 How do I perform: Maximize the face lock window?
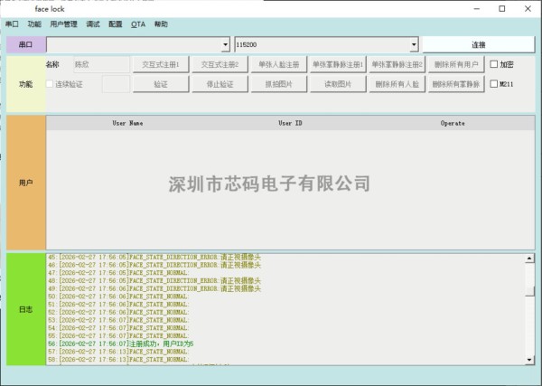coord(502,9)
